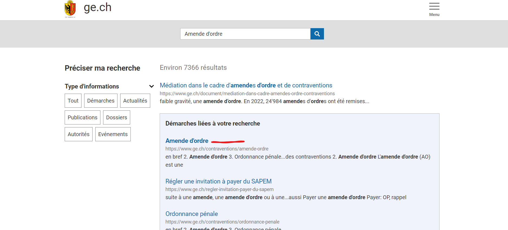Open the Ordonnance pénale link
This screenshot has width=508, height=230.
(x=192, y=214)
